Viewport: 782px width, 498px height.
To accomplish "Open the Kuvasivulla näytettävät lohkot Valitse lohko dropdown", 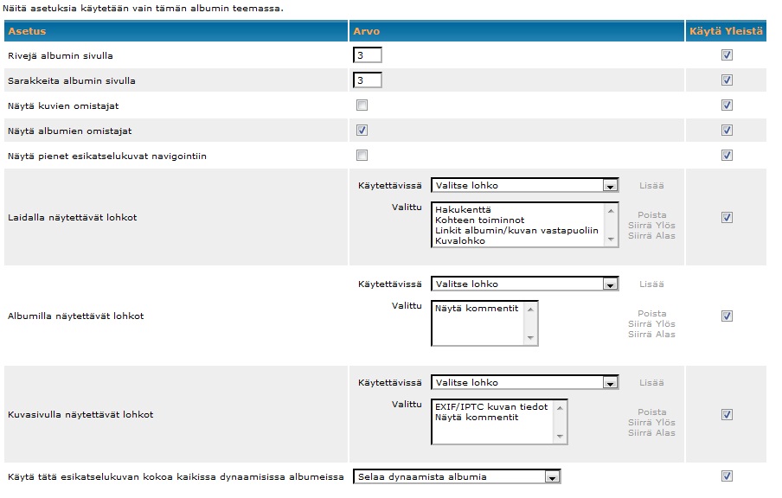I will 525,383.
